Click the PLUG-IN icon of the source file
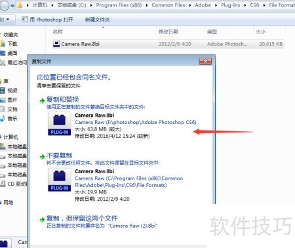295x248 pixels. pos(60,123)
